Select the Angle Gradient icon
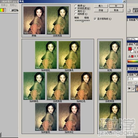The width and height of the screenshot is (138, 138). click(18, 10)
